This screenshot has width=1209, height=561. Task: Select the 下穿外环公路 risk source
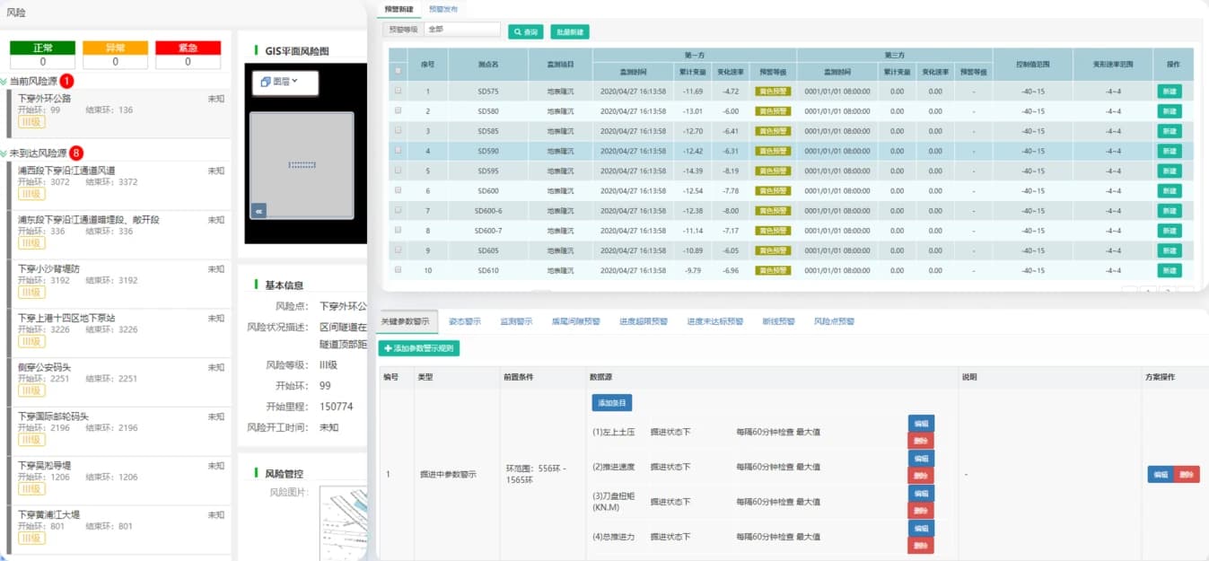(x=118, y=112)
